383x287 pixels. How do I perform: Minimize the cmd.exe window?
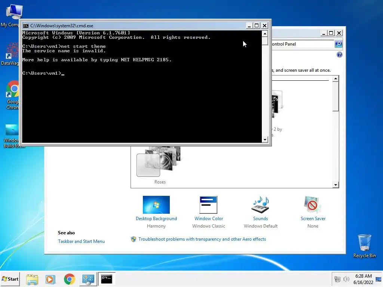(x=249, y=26)
